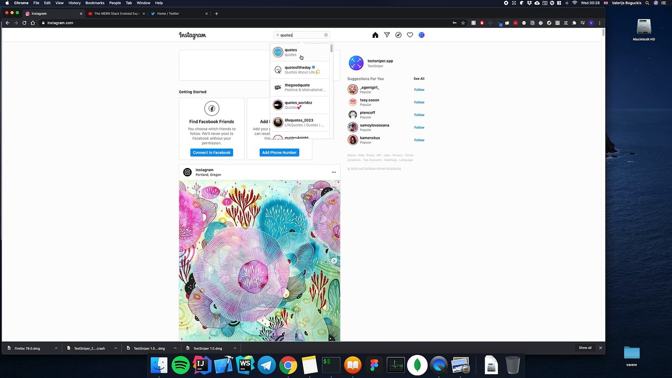Image resolution: width=672 pixels, height=378 pixels.
Task: Go to Chrome's home page icon
Action: tap(33, 23)
